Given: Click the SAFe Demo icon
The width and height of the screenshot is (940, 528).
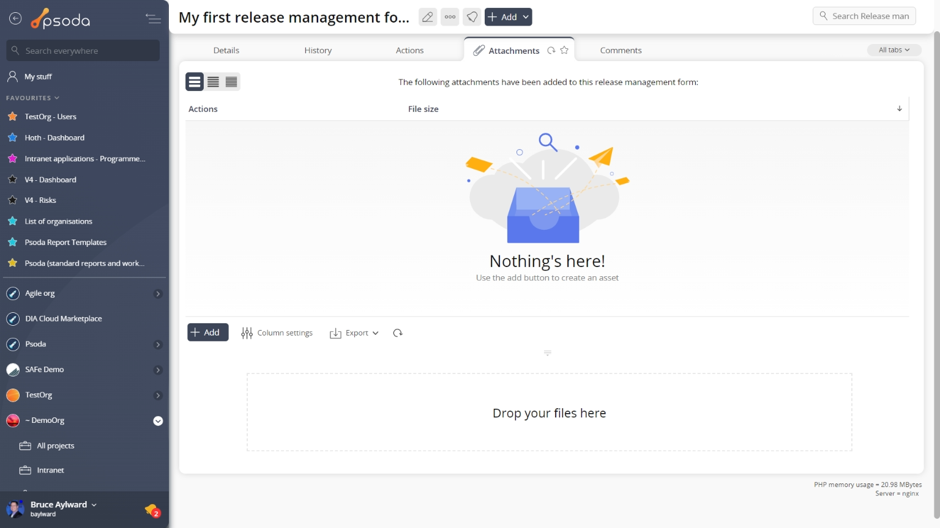Looking at the screenshot, I should point(13,370).
